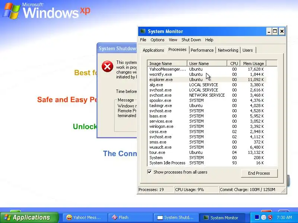Viewport: 298px width, 223px height.
Task: Select the tour.exe process
Action: point(207,152)
